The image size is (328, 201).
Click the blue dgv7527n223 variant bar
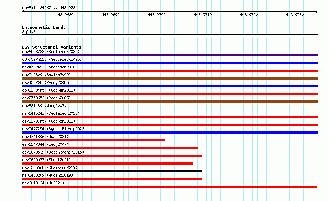(170, 63)
